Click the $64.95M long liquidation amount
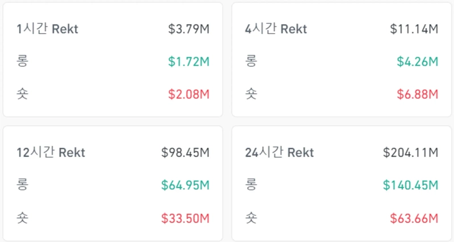This screenshot has height=242, width=454. (x=185, y=185)
